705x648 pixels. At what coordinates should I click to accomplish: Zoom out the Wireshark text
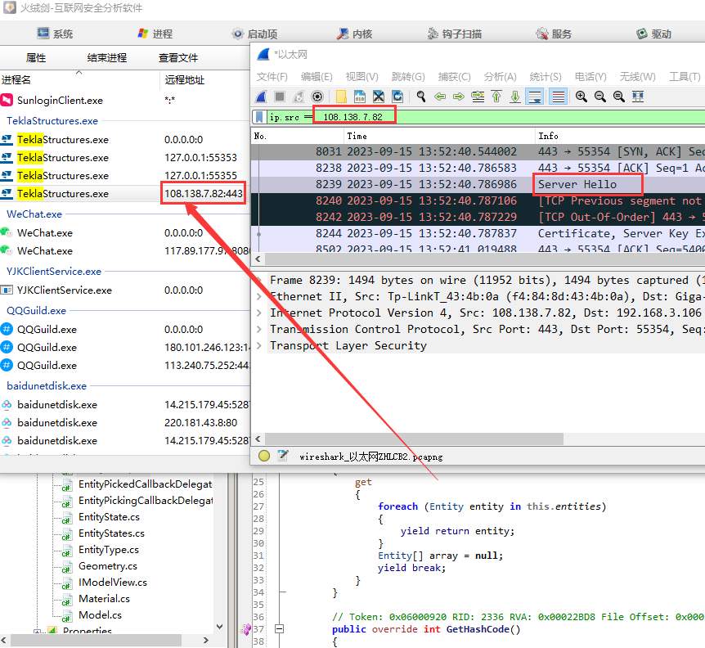click(x=600, y=97)
